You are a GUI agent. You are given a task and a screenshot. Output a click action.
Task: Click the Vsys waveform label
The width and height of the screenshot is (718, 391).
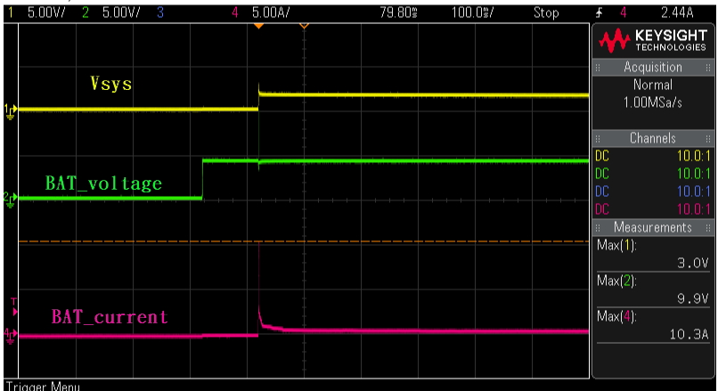pos(110,84)
